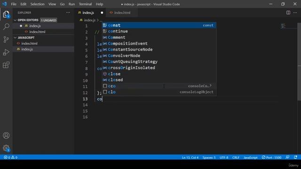Choose the closed suggestion
This screenshot has height=169, width=301.
159,80
